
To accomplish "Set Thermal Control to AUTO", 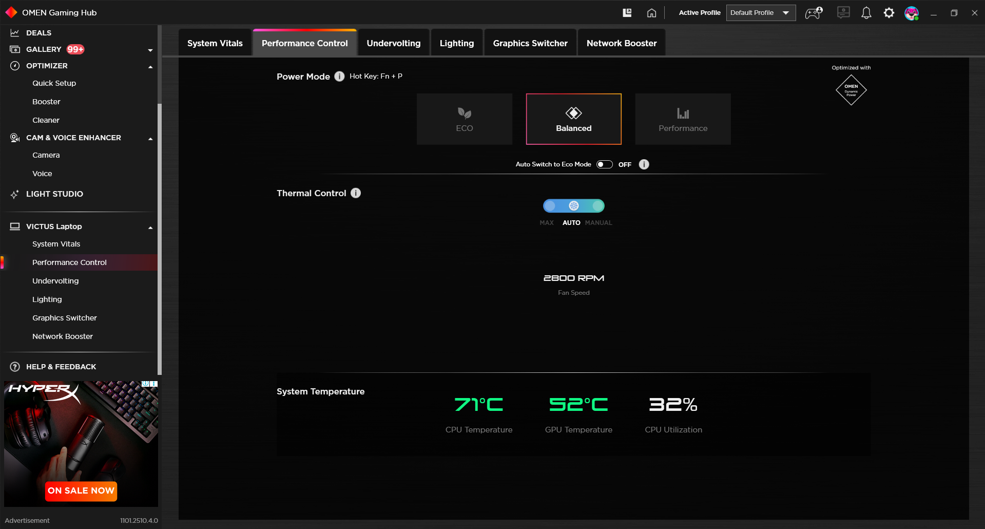I will [574, 206].
